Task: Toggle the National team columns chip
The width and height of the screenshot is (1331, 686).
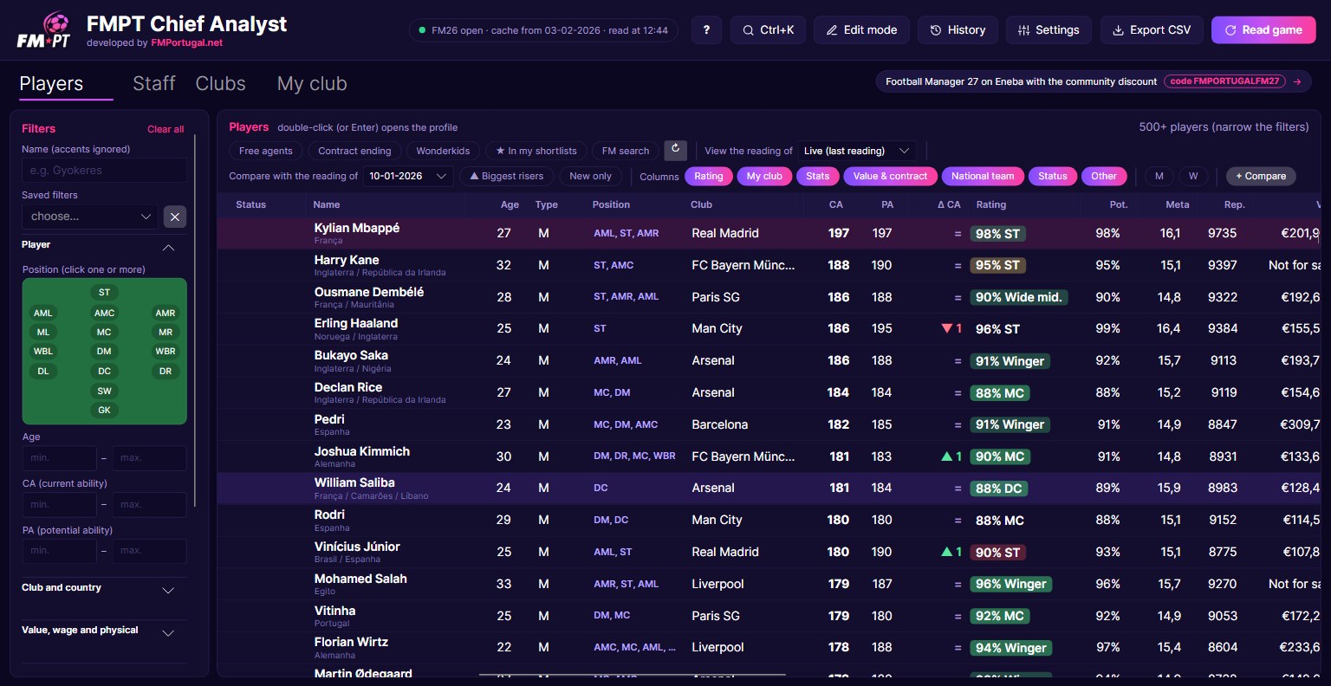Action: pyautogui.click(x=983, y=176)
